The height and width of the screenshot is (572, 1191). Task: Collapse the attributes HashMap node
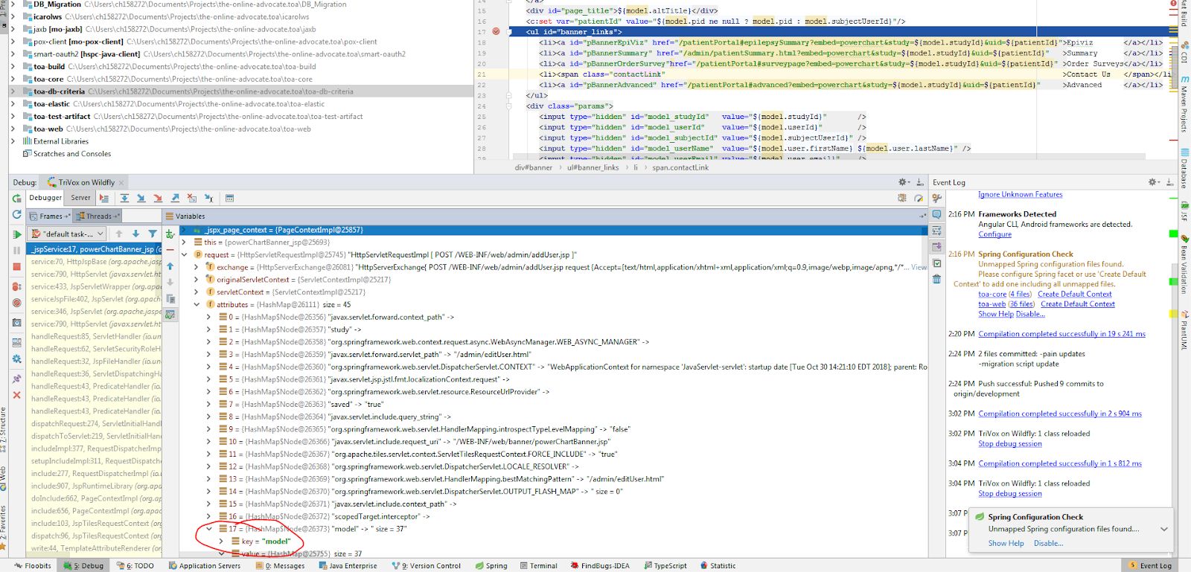pos(197,304)
